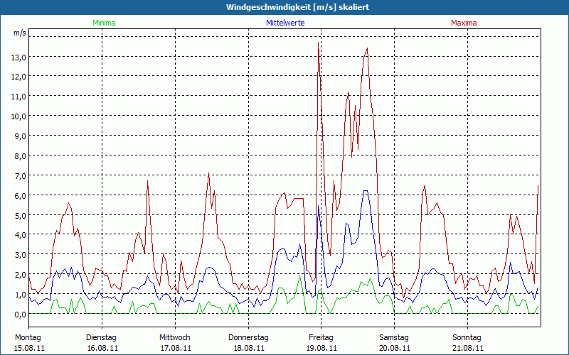Click the date 19.08.11
The image size is (569, 355).
coord(321,348)
